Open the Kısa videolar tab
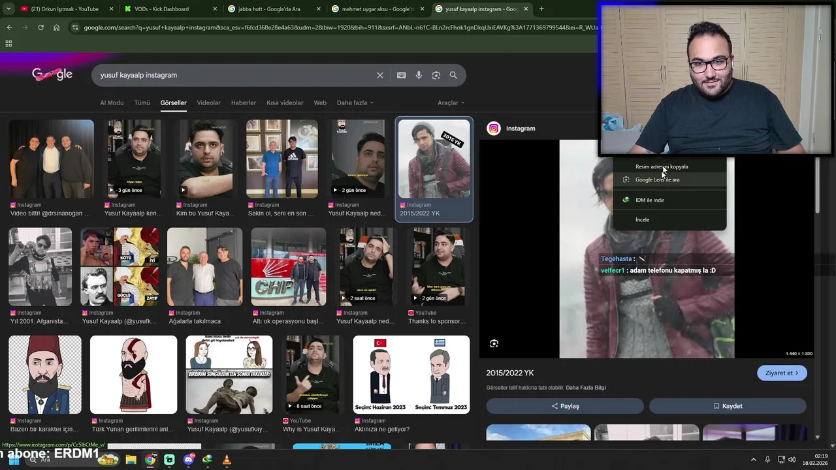Image resolution: width=836 pixels, height=470 pixels. [x=285, y=102]
